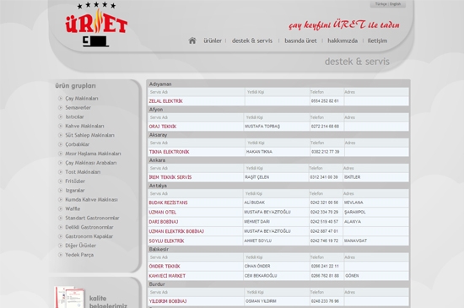Open Çay Makinası Arabaları group
The image size is (464, 308).
[91, 163]
